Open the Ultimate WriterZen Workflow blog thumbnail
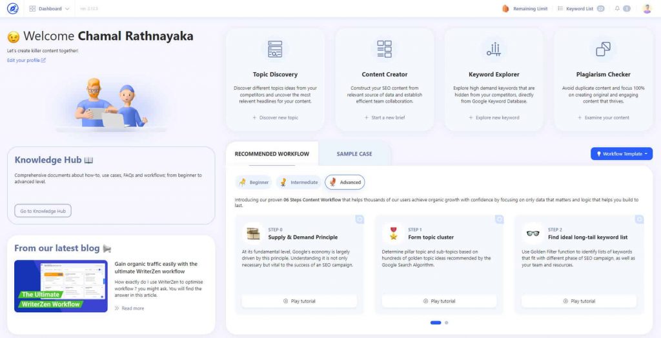The image size is (661, 338). [x=61, y=286]
